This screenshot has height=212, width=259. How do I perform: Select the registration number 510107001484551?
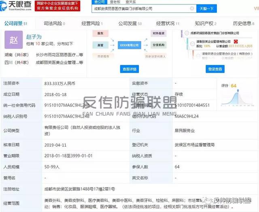pyautogui.click(x=192, y=105)
